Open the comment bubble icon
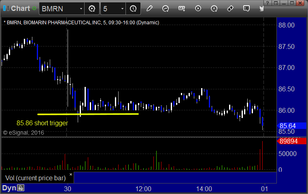The width and height of the screenshot is (308, 194). [x=246, y=8]
